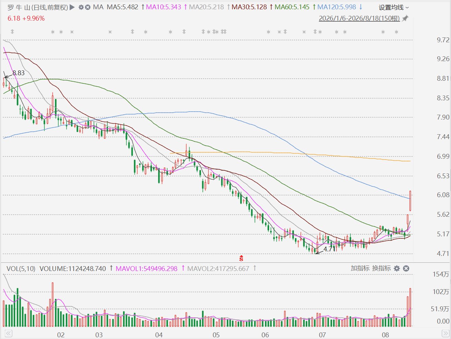Click the 9.72 price axis label
This screenshot has width=451, height=339.
pyautogui.click(x=443, y=40)
